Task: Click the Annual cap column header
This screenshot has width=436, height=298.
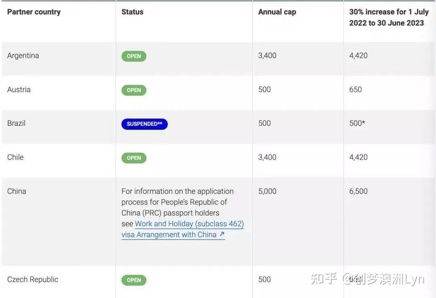Action: [277, 12]
